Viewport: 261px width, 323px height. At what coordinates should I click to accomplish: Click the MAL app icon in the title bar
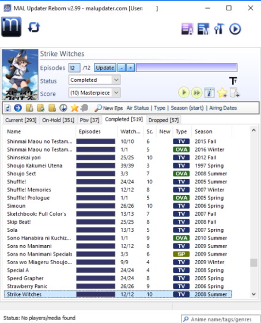point(7,8)
